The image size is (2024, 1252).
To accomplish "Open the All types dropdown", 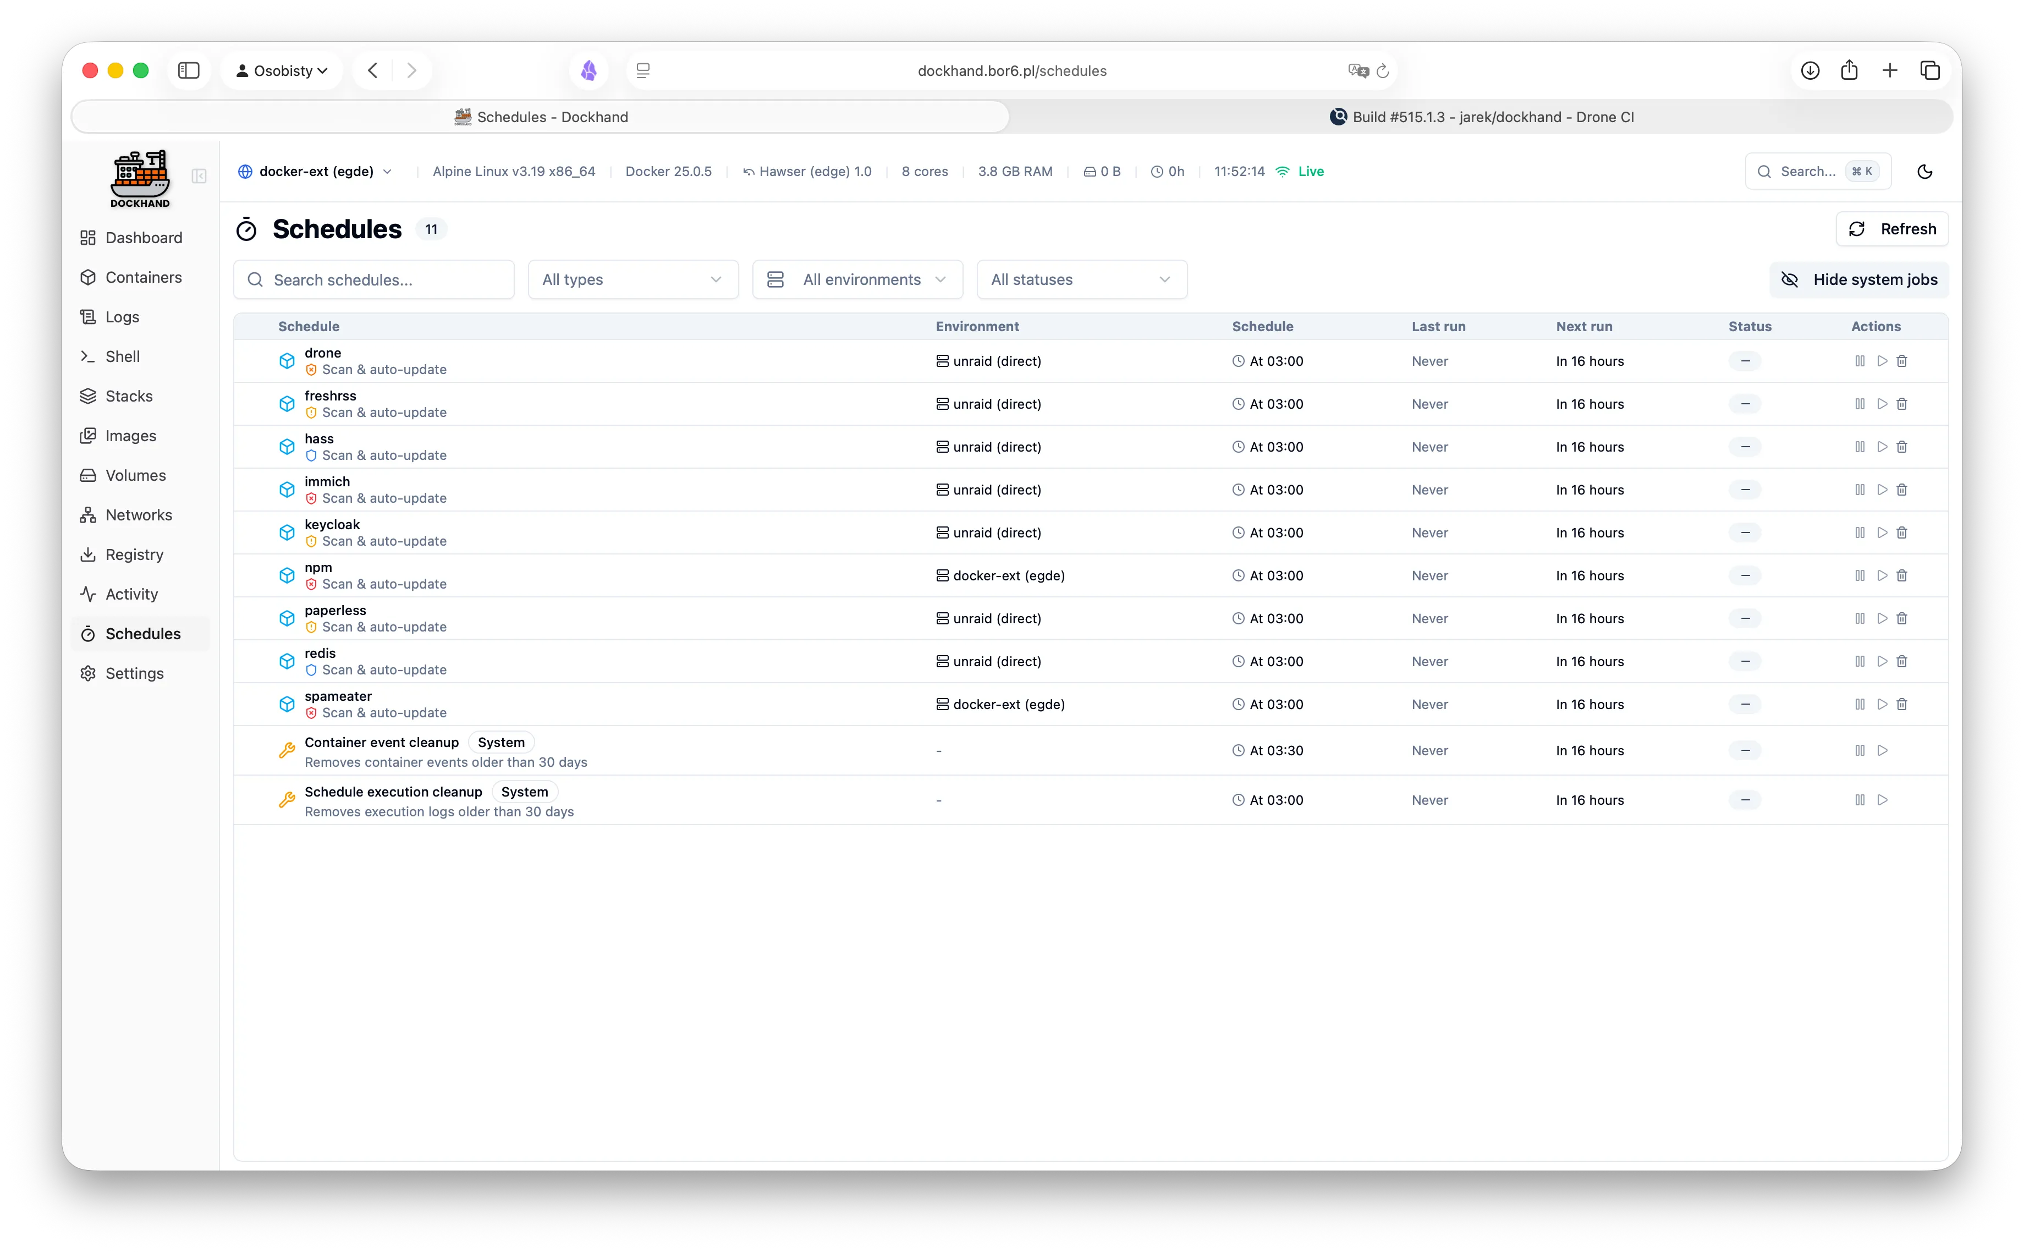I will tap(632, 280).
